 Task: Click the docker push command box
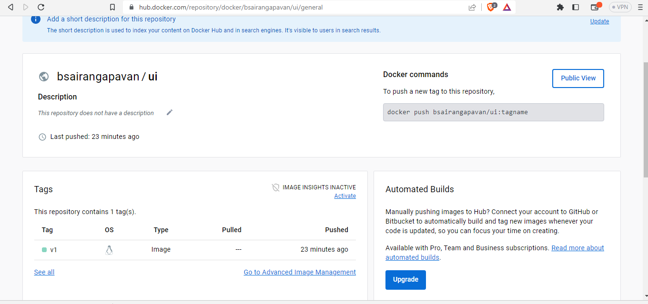point(493,112)
